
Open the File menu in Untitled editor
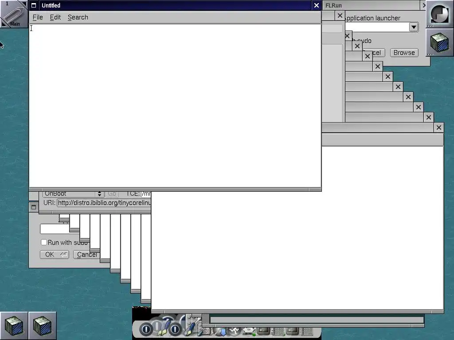pos(38,17)
